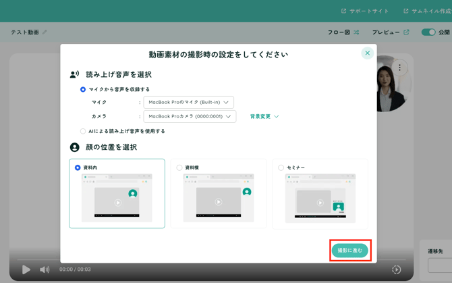Open the フロー図 view
Screen dimensions: 452x283
[x=343, y=32]
